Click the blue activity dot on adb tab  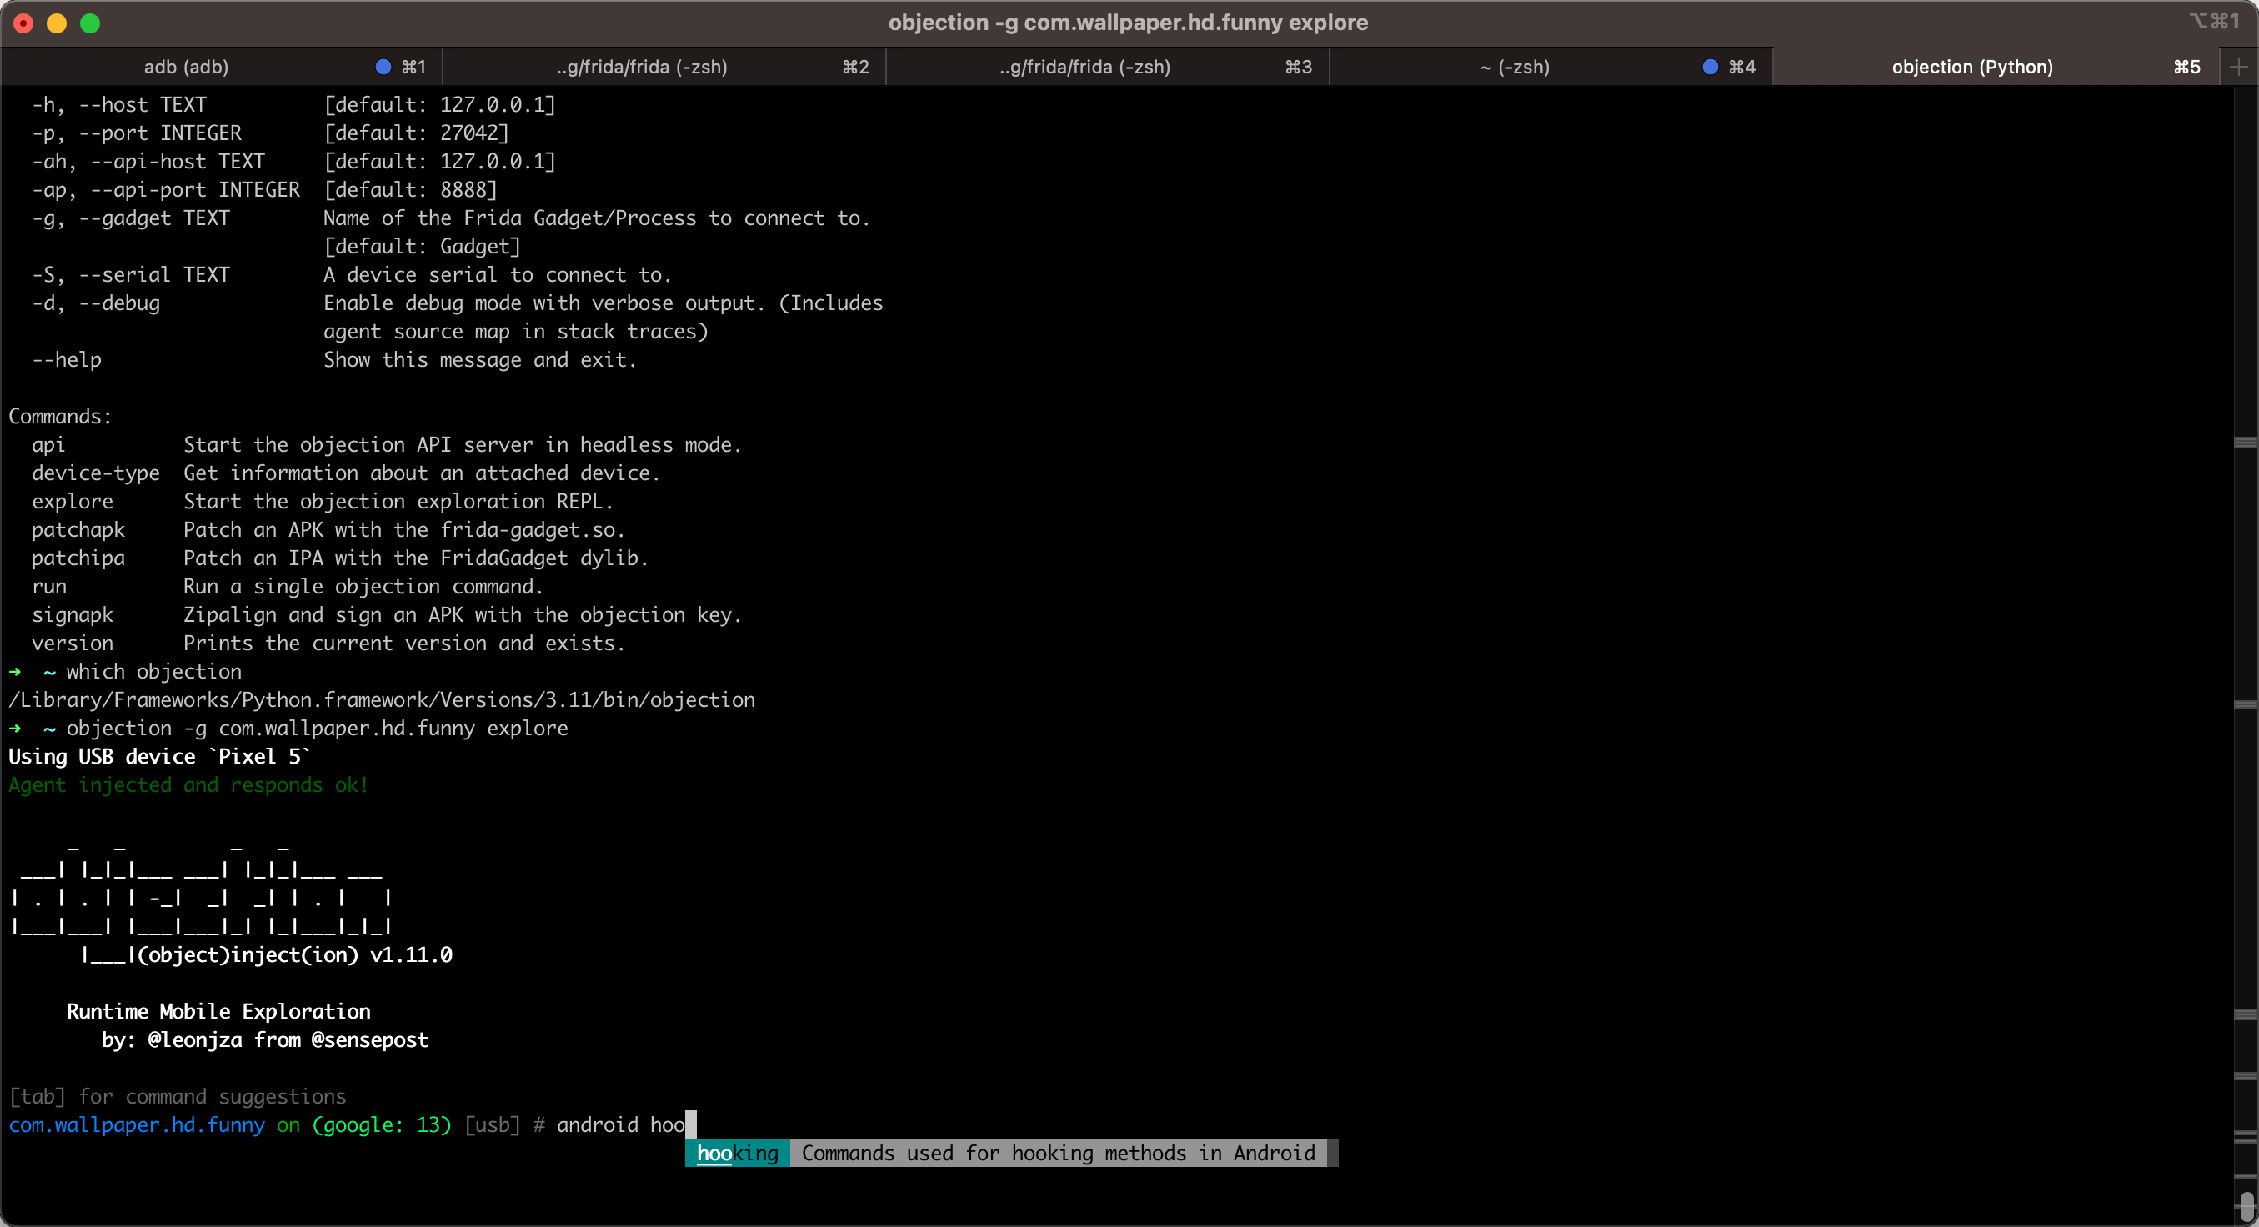pyautogui.click(x=383, y=67)
